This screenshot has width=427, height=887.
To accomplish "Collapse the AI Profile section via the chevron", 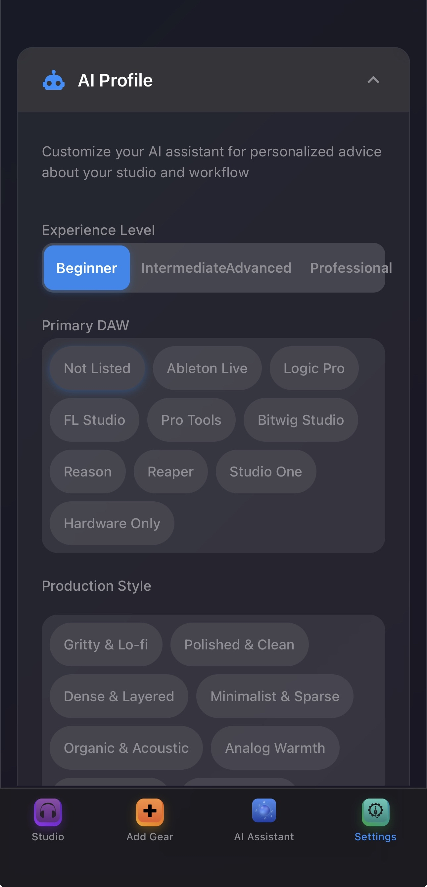I will 373,80.
